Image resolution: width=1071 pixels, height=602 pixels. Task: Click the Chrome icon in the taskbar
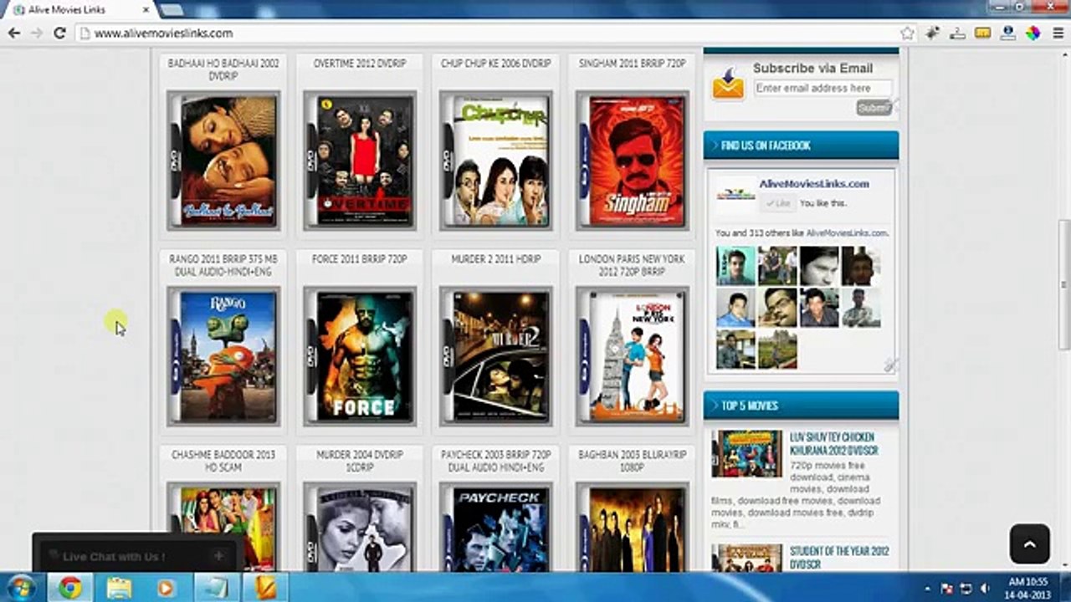coord(70,588)
